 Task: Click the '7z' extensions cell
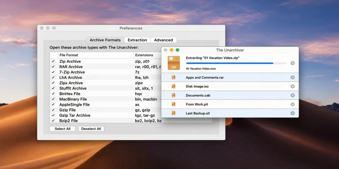pyautogui.click(x=137, y=72)
